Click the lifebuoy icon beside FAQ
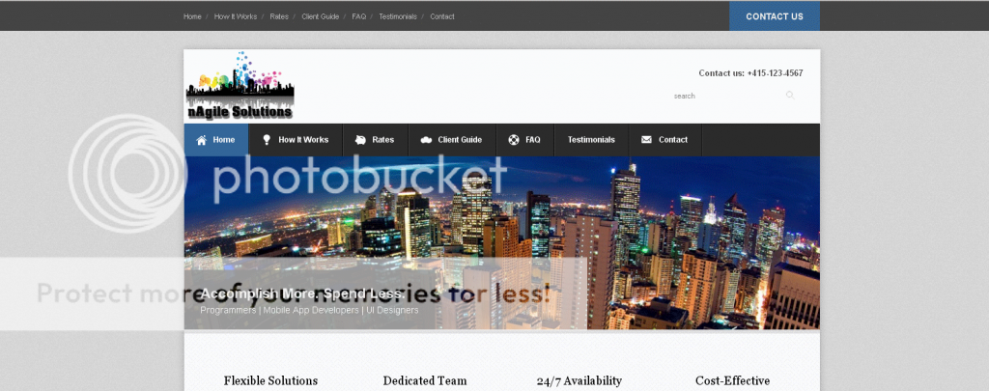The width and height of the screenshot is (989, 391). tap(514, 140)
